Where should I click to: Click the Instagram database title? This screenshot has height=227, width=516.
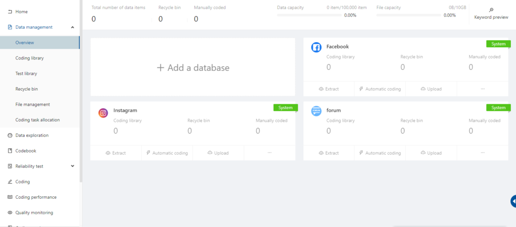click(125, 110)
